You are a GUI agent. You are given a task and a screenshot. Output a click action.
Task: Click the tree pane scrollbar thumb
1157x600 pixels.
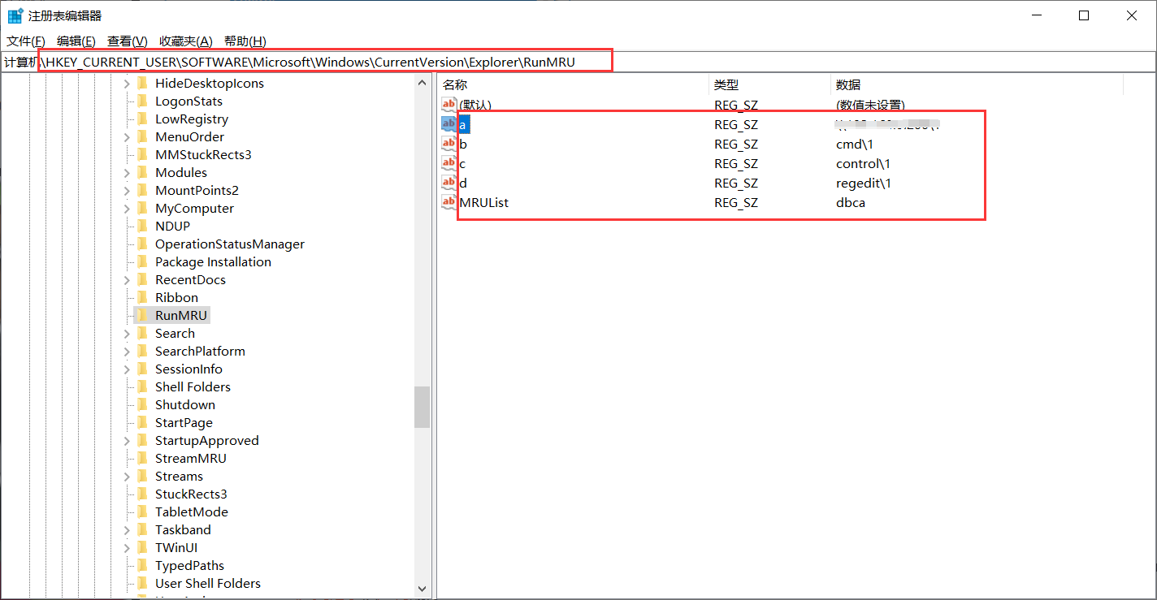click(422, 407)
